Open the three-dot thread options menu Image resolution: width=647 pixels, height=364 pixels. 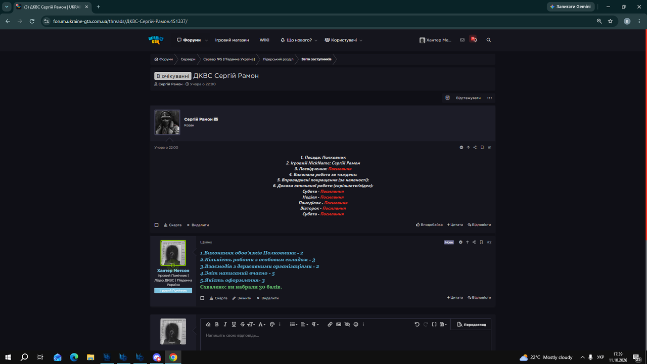489,98
